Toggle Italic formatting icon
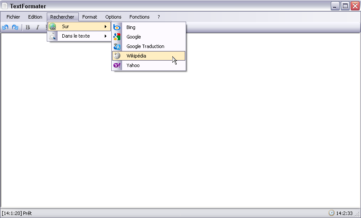The height and width of the screenshot is (218, 361). coord(38,27)
